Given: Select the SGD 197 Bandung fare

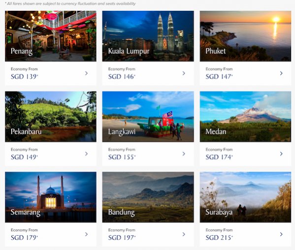Looking at the screenshot, I should pos(122,238).
